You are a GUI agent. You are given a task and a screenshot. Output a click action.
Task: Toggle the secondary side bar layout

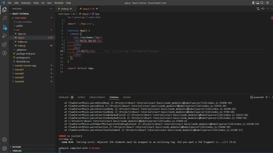(261, 3)
